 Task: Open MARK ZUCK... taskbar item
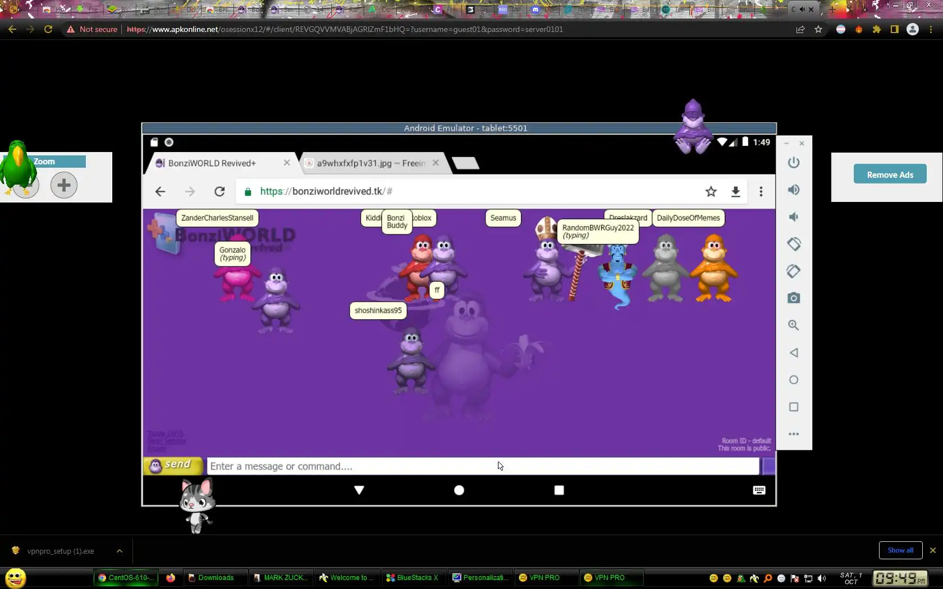click(x=281, y=578)
